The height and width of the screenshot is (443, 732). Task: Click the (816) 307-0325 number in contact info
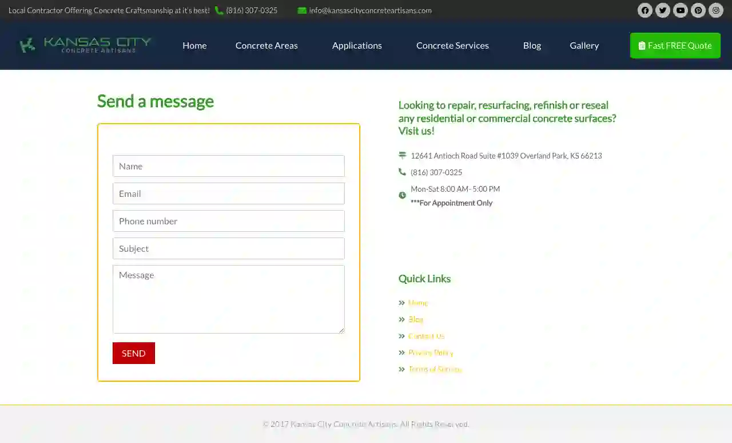pyautogui.click(x=436, y=172)
